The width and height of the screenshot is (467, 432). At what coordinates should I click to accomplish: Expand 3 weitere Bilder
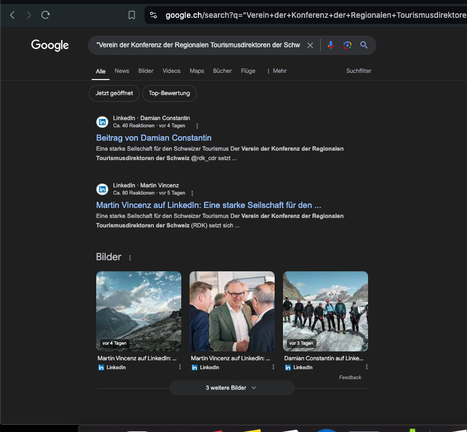pyautogui.click(x=232, y=388)
